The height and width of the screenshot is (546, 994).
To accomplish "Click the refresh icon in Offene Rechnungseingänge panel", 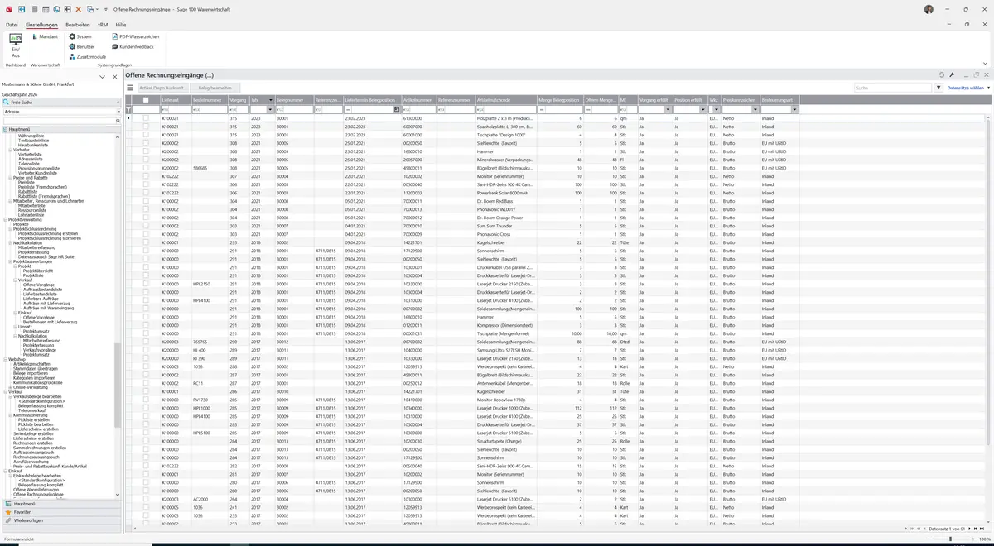I will (942, 74).
